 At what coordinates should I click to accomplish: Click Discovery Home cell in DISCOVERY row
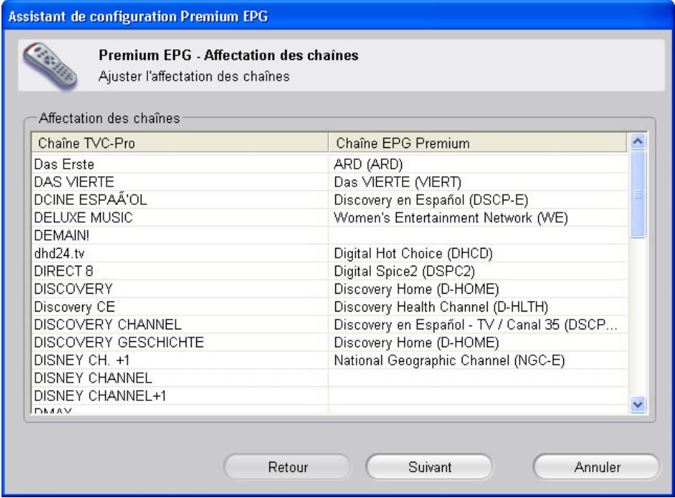[478, 289]
